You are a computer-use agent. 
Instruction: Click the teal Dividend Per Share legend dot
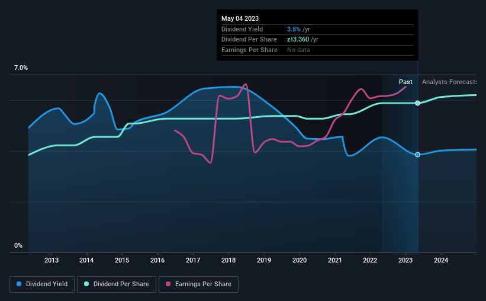tap(86, 284)
